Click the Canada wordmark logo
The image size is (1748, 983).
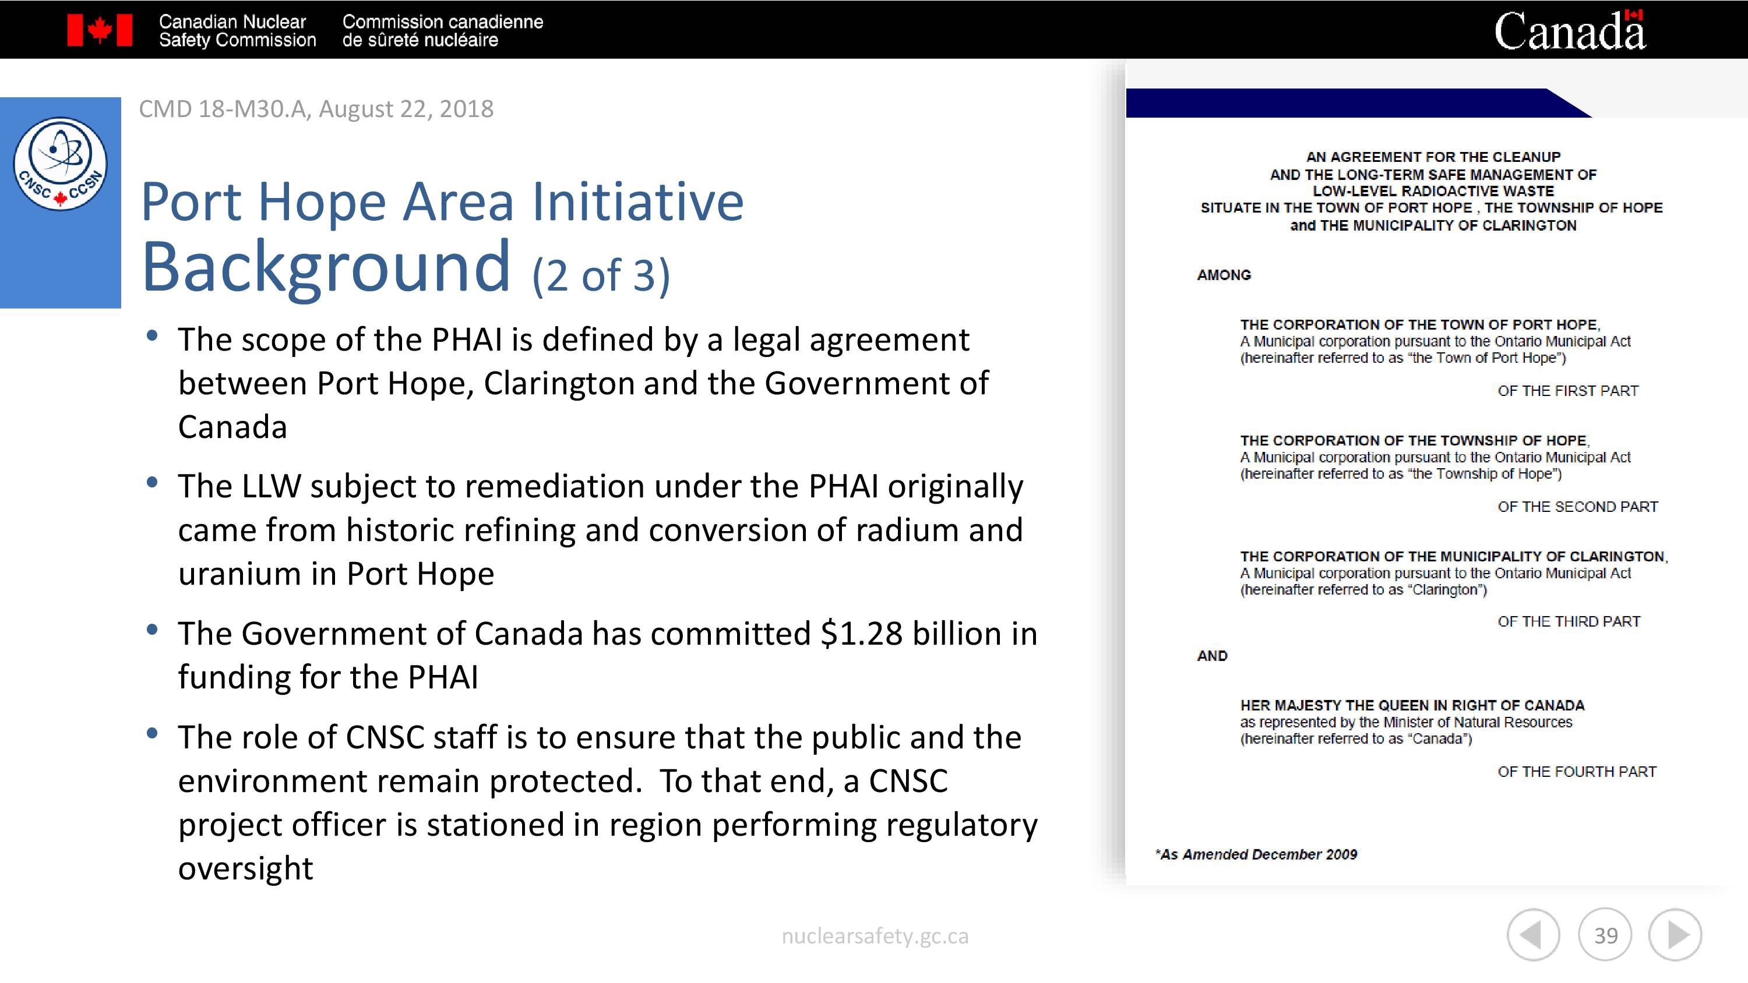(x=1570, y=30)
